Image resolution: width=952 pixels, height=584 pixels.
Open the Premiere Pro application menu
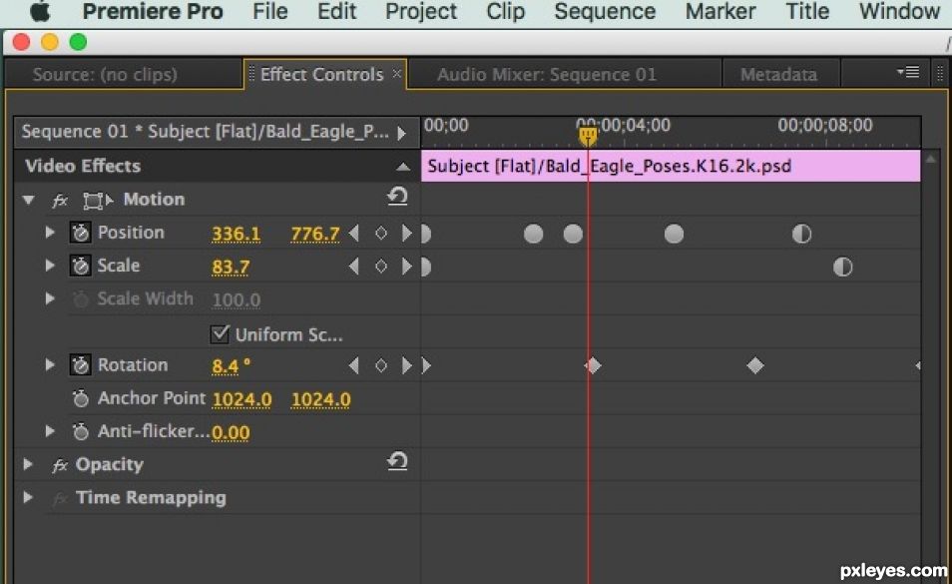153,11
